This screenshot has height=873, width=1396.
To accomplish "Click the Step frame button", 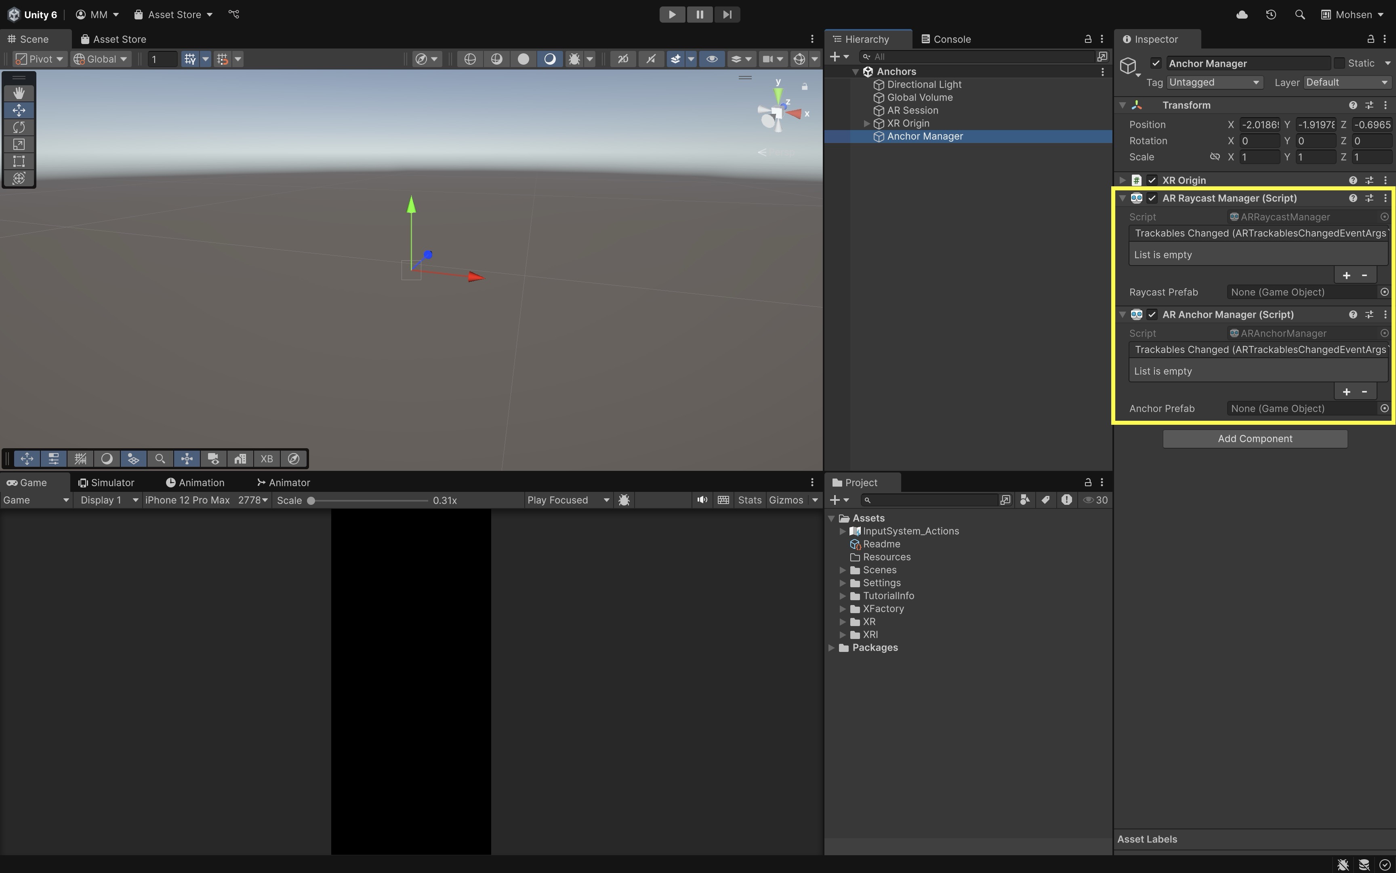I will 727,15.
